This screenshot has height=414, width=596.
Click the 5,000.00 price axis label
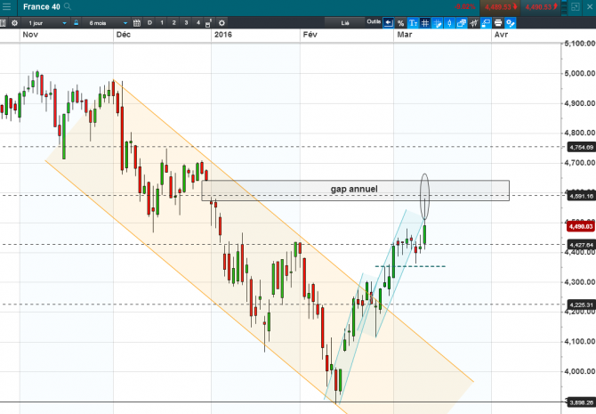tap(580, 73)
